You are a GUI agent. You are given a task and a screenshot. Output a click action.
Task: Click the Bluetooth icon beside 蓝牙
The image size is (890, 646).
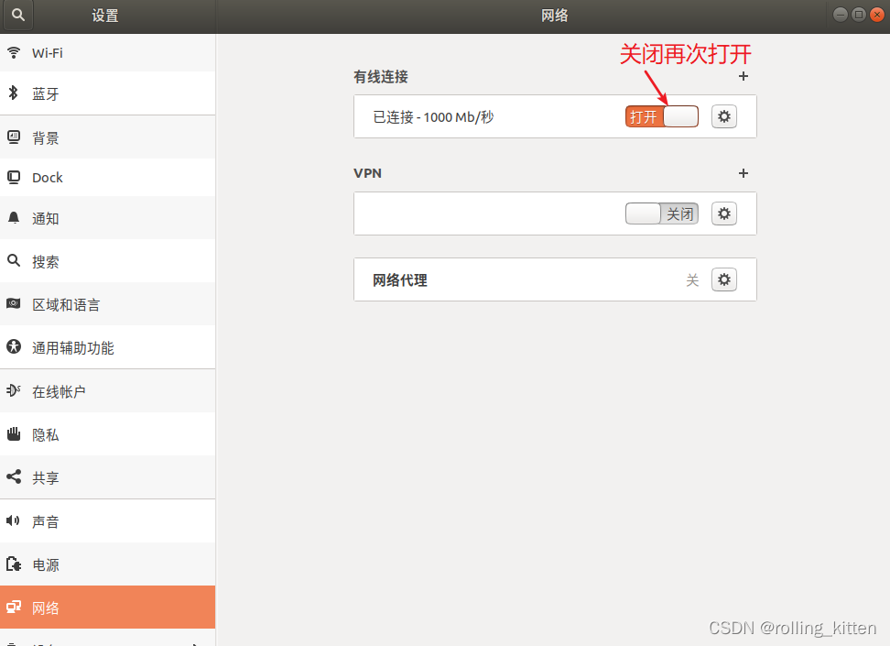pyautogui.click(x=14, y=93)
